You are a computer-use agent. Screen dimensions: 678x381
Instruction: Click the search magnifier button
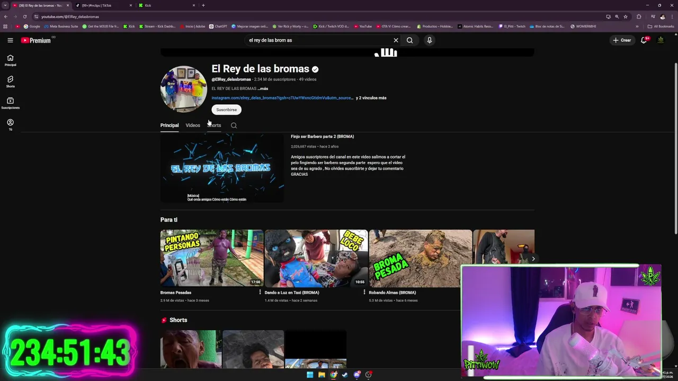[x=409, y=40]
